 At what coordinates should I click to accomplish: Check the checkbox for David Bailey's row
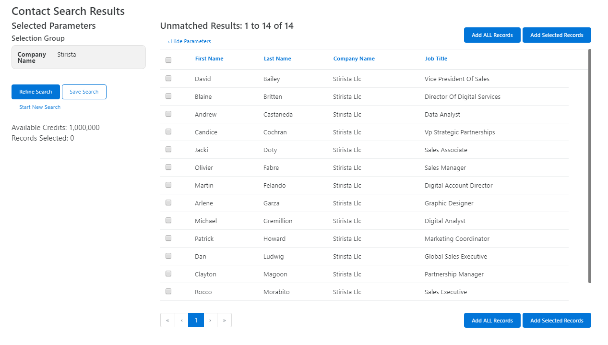coord(168,78)
